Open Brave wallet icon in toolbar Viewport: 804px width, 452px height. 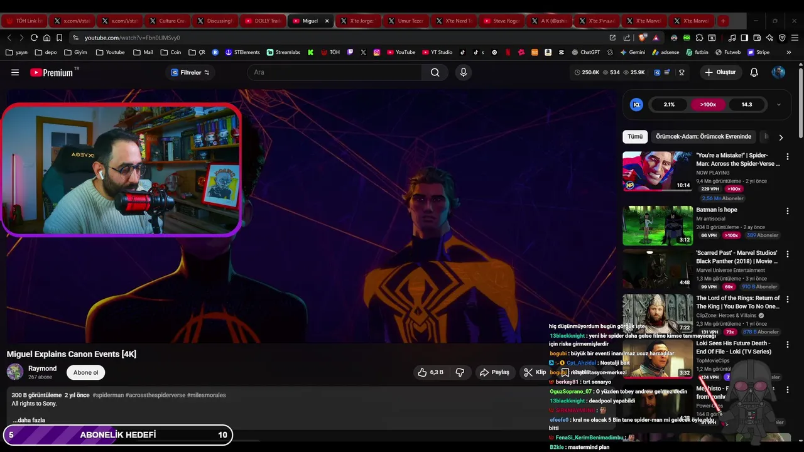pyautogui.click(x=757, y=38)
